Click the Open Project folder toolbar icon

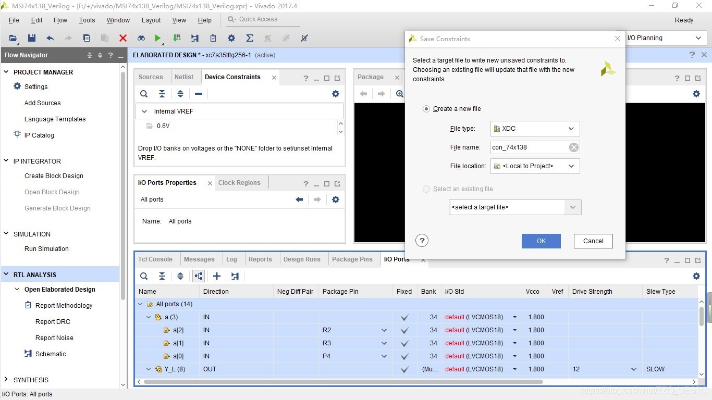click(13, 38)
